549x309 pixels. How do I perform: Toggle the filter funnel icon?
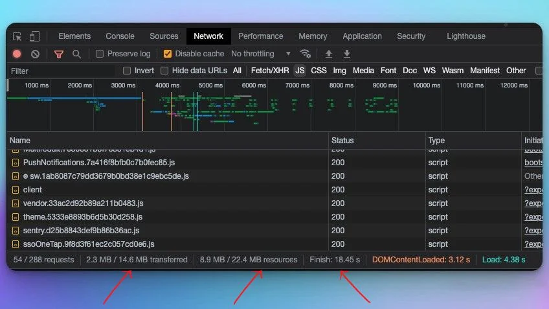pos(59,54)
